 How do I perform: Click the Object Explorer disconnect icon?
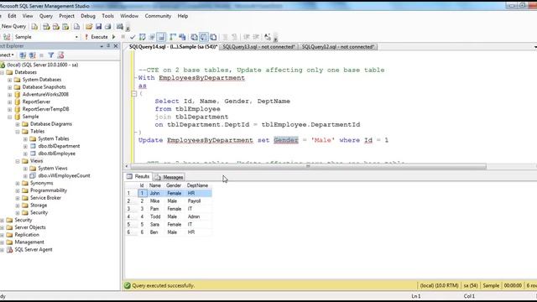[32, 55]
